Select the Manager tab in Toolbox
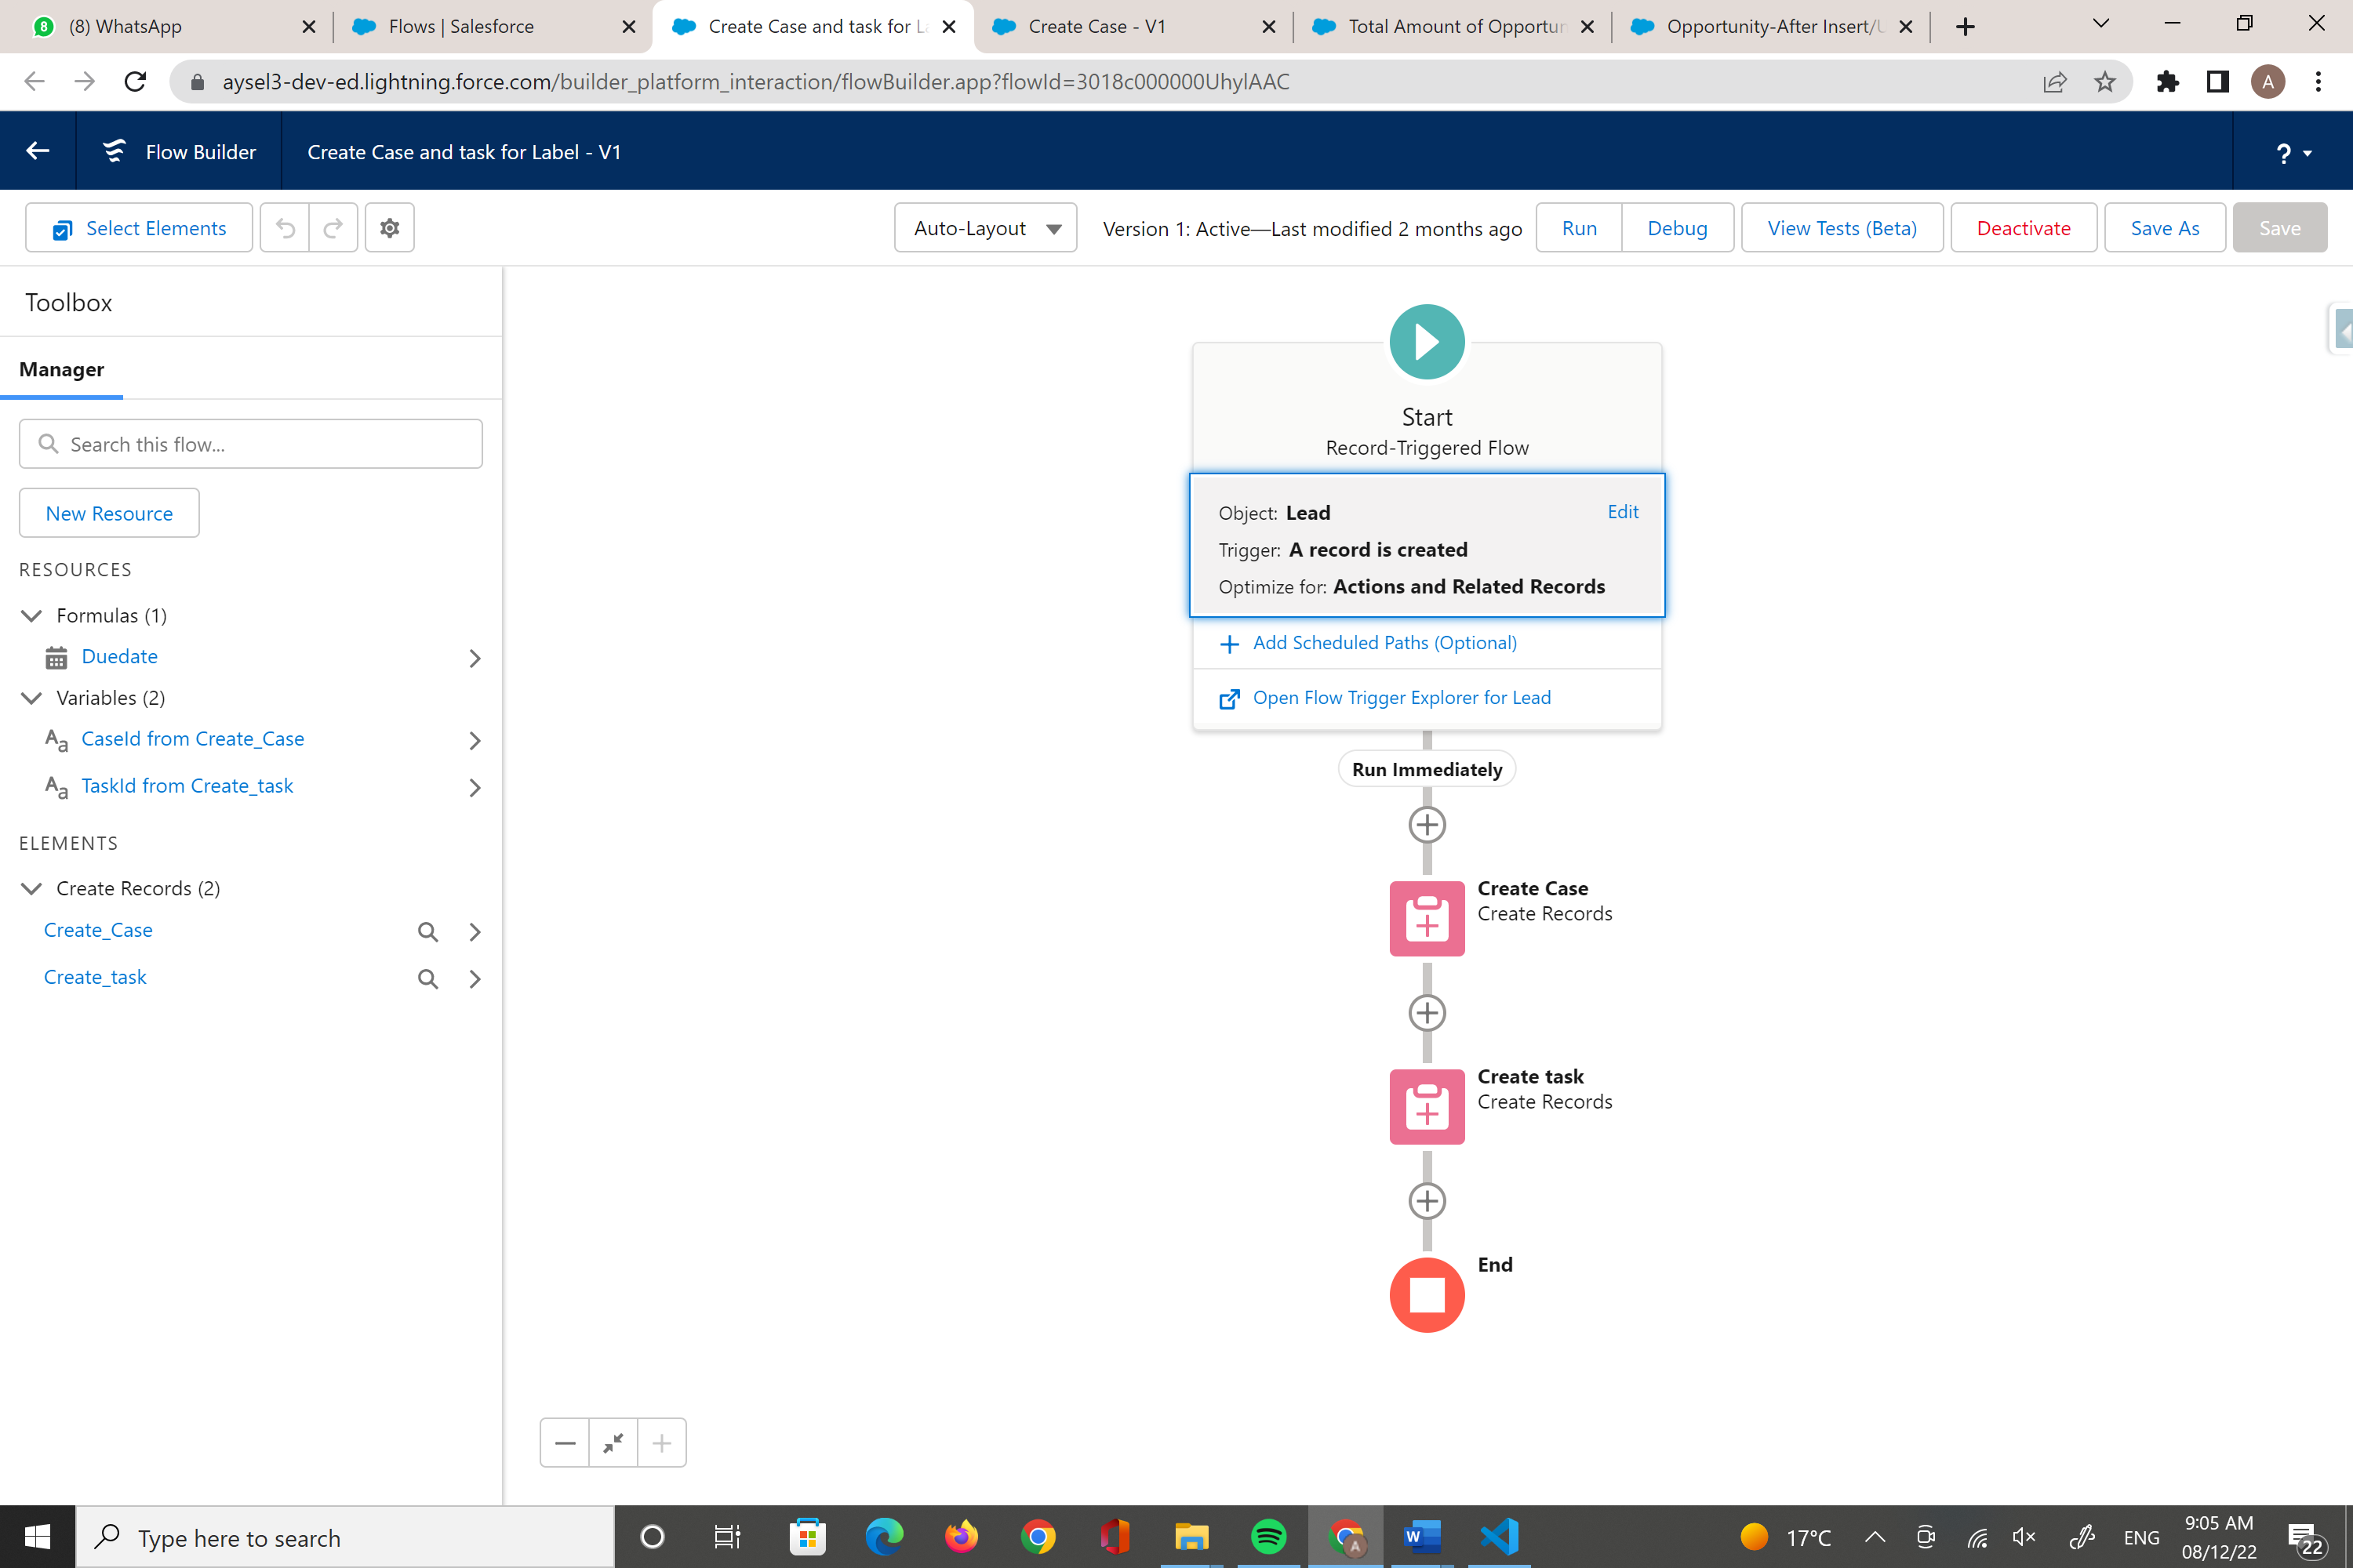The width and height of the screenshot is (2353, 1568). pyautogui.click(x=61, y=369)
